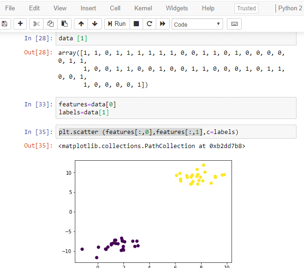304x268 pixels.
Task: Move selected cell down
Action: tap(94, 24)
